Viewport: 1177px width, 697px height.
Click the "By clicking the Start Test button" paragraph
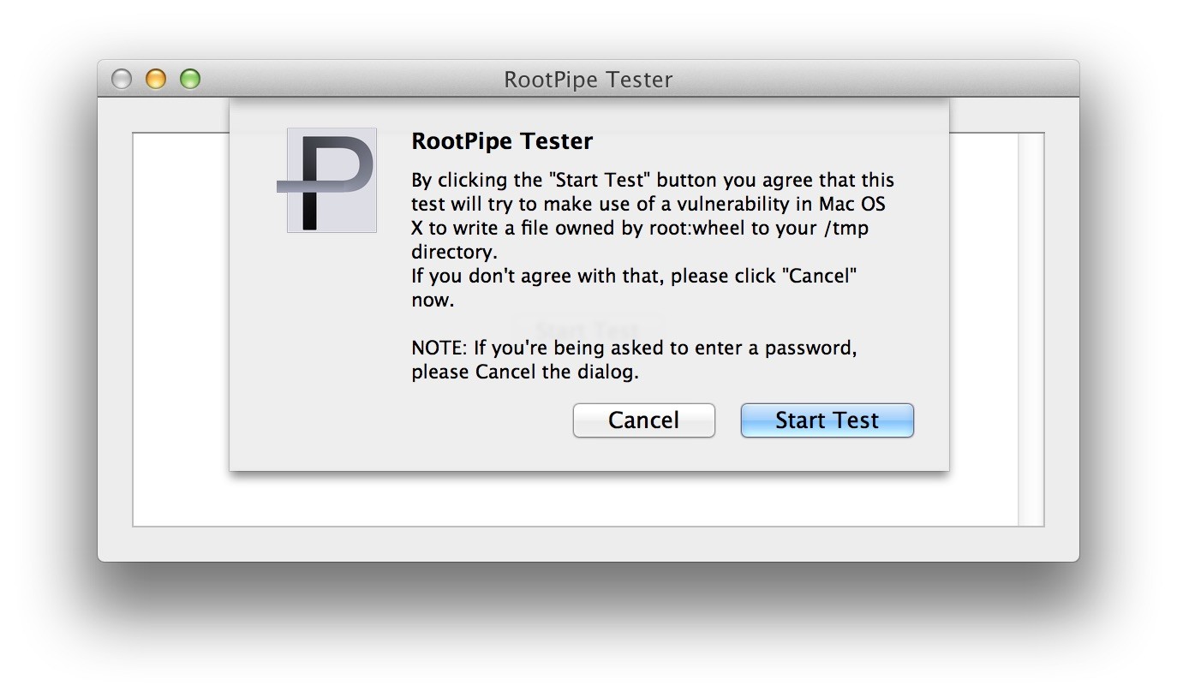tap(653, 216)
